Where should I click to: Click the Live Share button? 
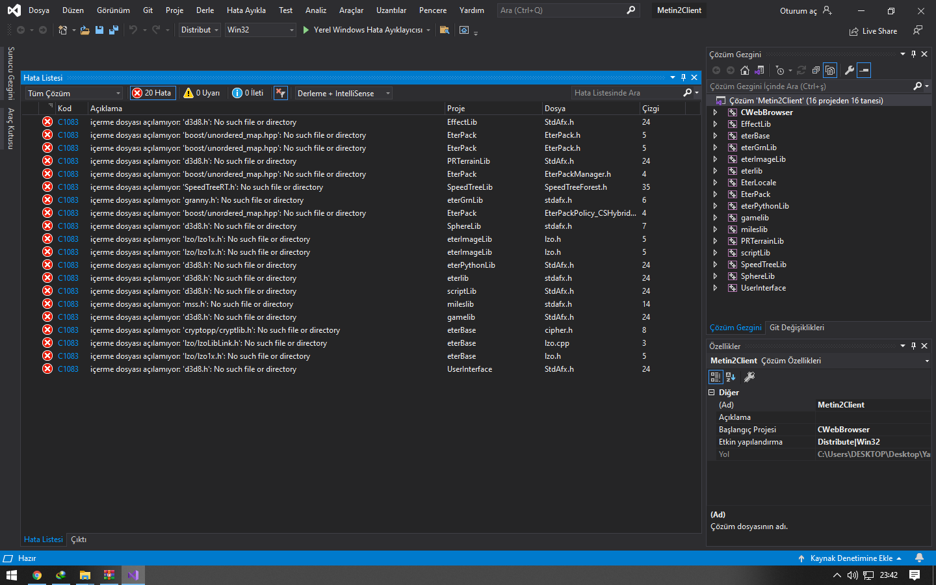tap(873, 31)
